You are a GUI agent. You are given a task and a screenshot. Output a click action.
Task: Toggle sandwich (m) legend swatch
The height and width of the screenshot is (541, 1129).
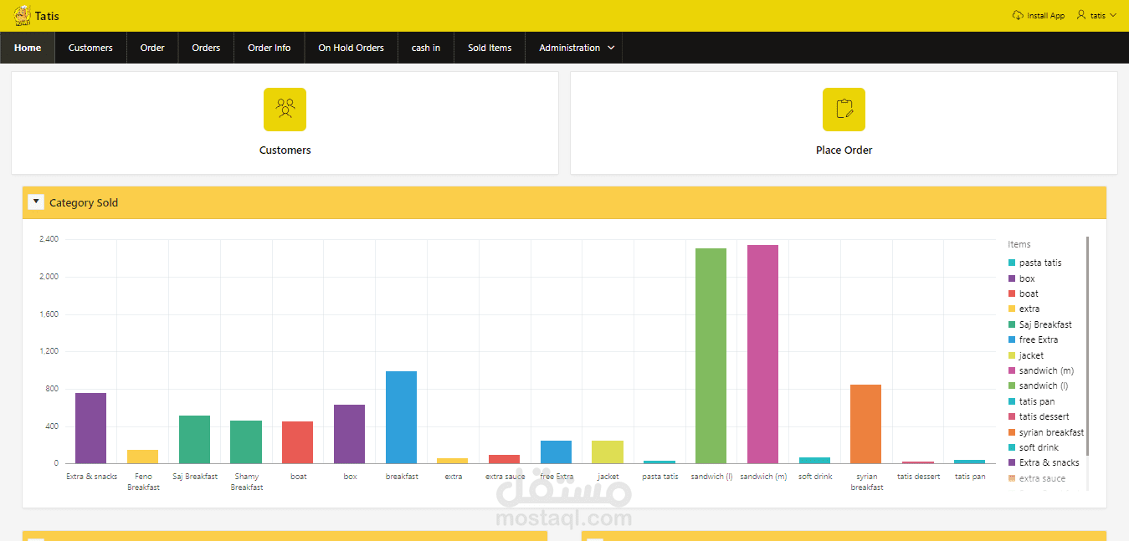1012,370
